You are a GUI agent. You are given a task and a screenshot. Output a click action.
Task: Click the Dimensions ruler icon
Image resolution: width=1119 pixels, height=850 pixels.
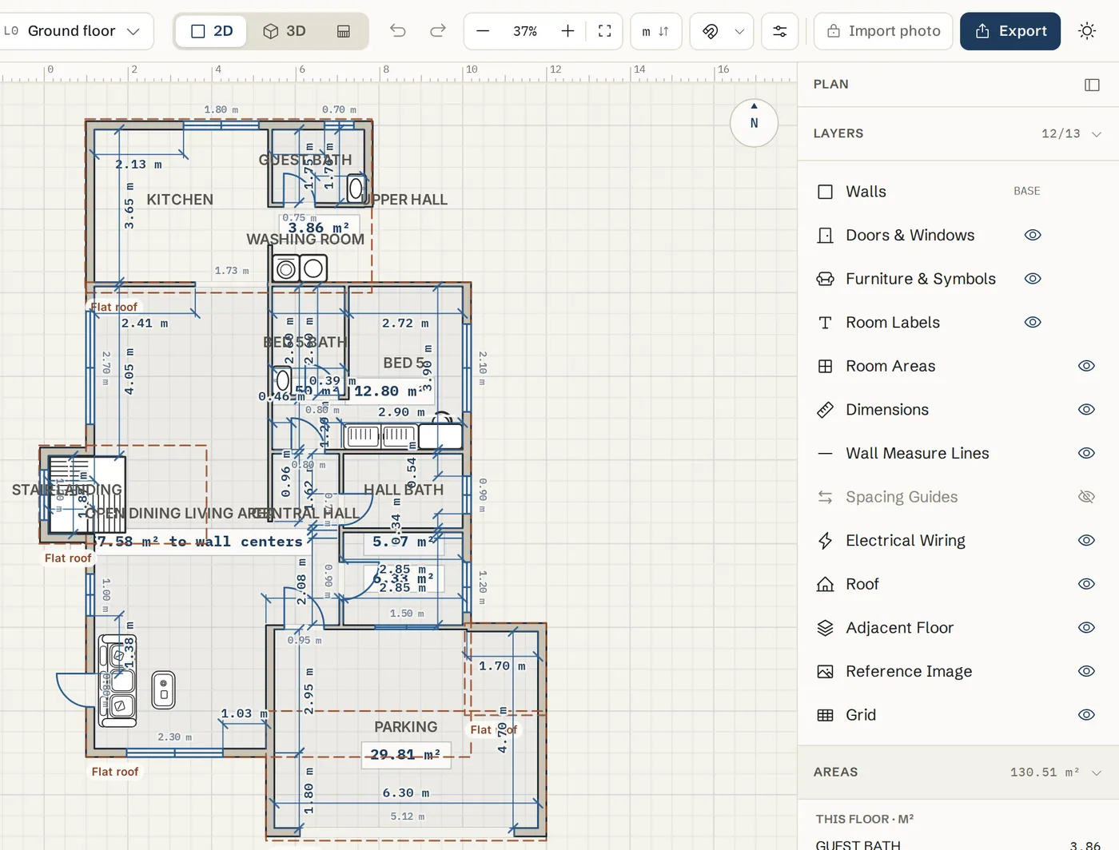(826, 410)
